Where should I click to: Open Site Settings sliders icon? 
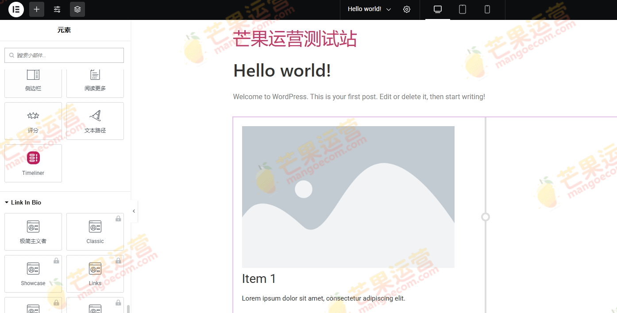click(57, 9)
